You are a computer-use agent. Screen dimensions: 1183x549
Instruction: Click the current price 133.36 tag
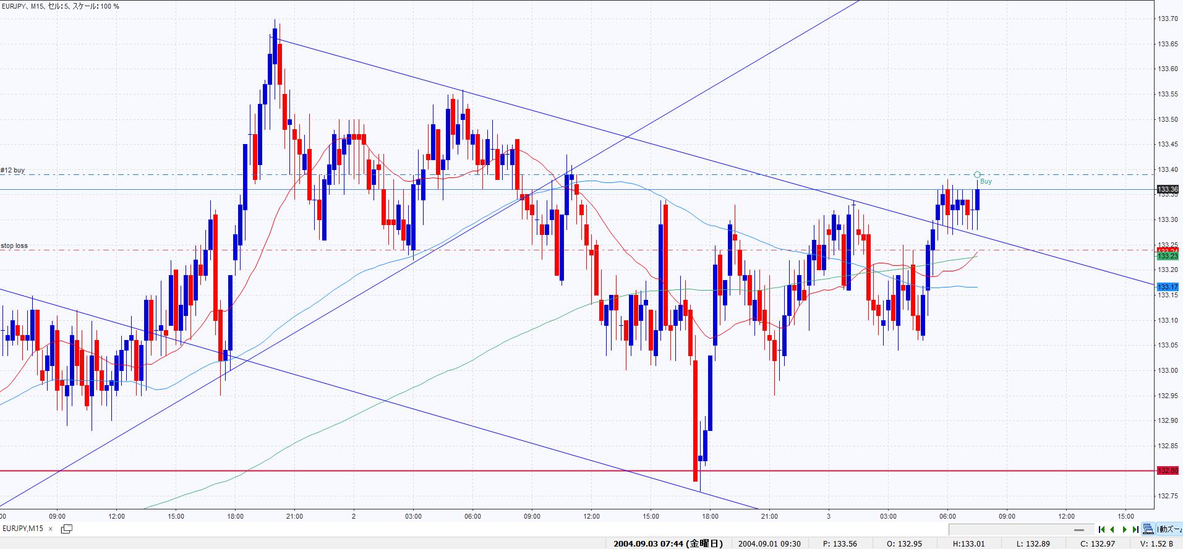click(x=1168, y=189)
